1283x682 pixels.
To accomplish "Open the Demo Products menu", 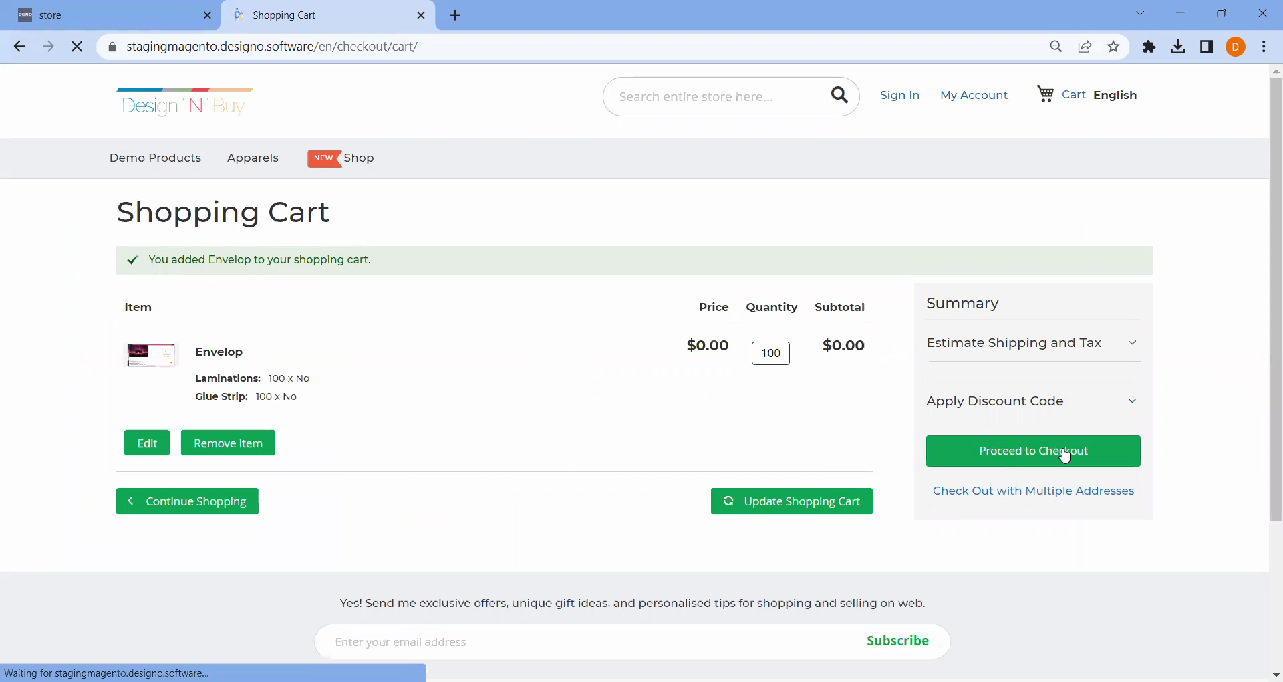I will coord(155,158).
